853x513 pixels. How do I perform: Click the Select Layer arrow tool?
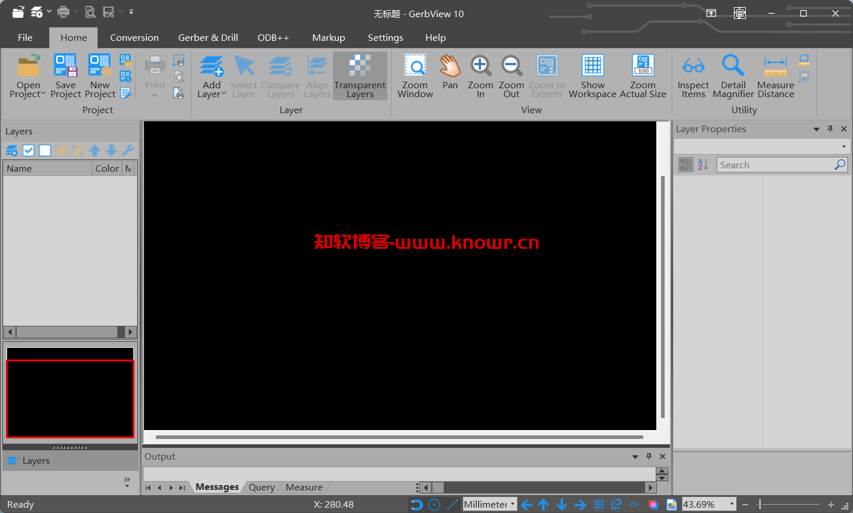pos(243,76)
